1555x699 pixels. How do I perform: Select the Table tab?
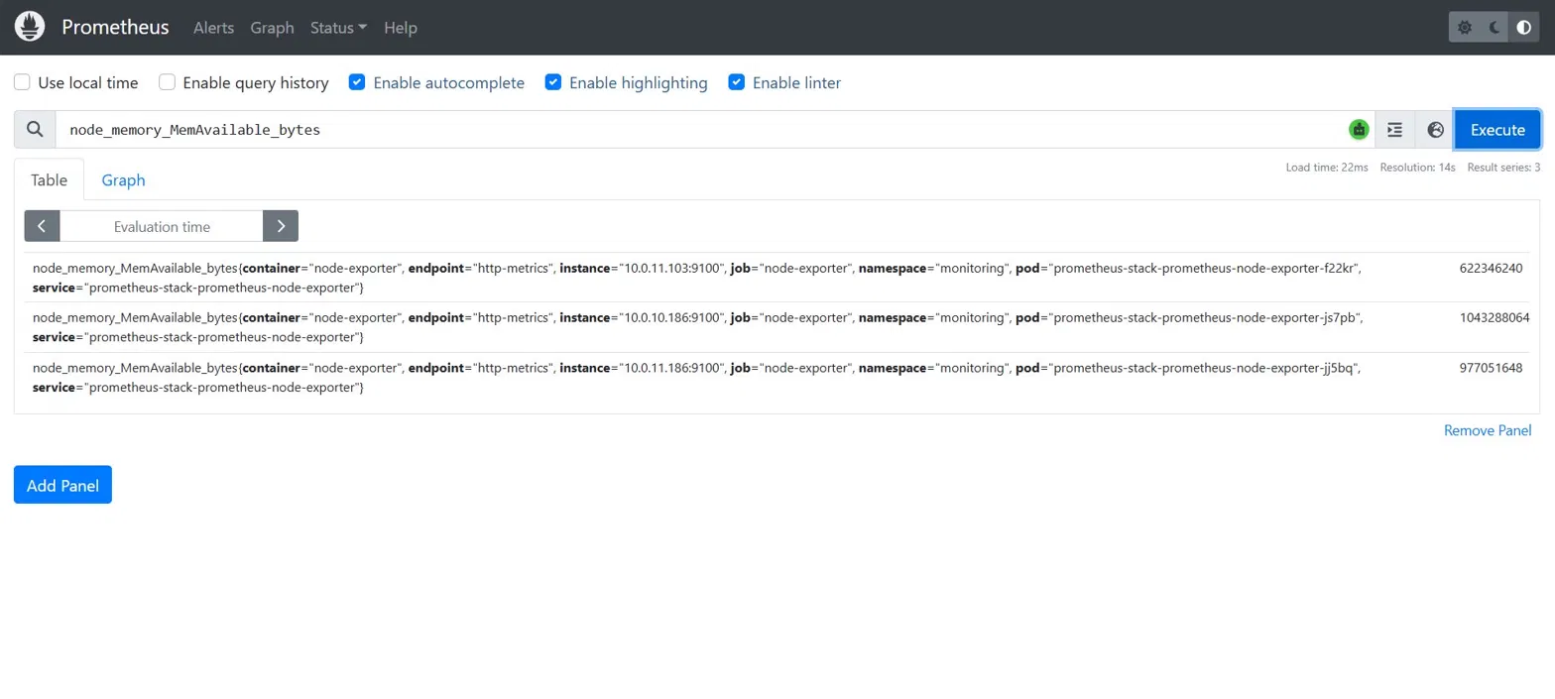click(x=50, y=179)
